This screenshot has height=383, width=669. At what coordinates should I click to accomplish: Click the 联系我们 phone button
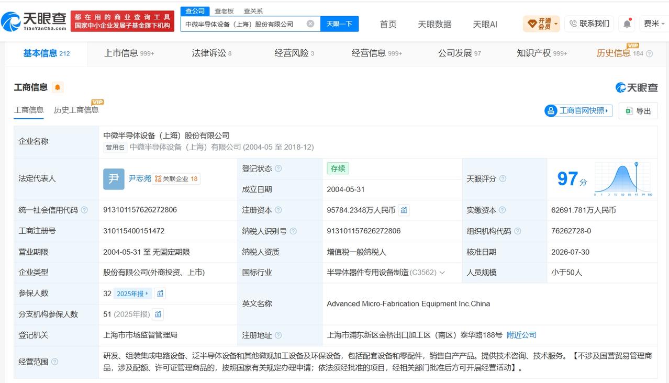click(590, 24)
